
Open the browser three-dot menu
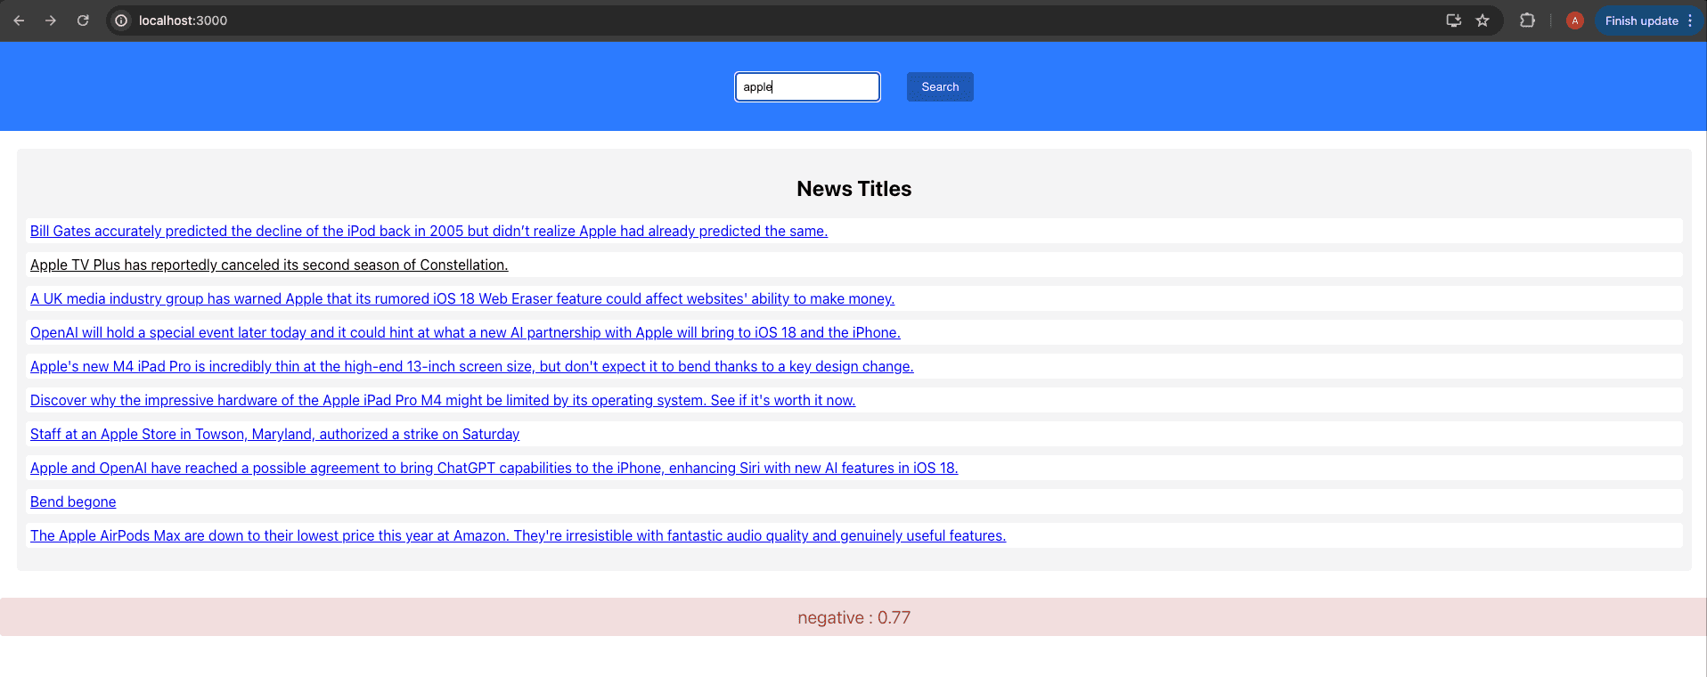click(1690, 20)
